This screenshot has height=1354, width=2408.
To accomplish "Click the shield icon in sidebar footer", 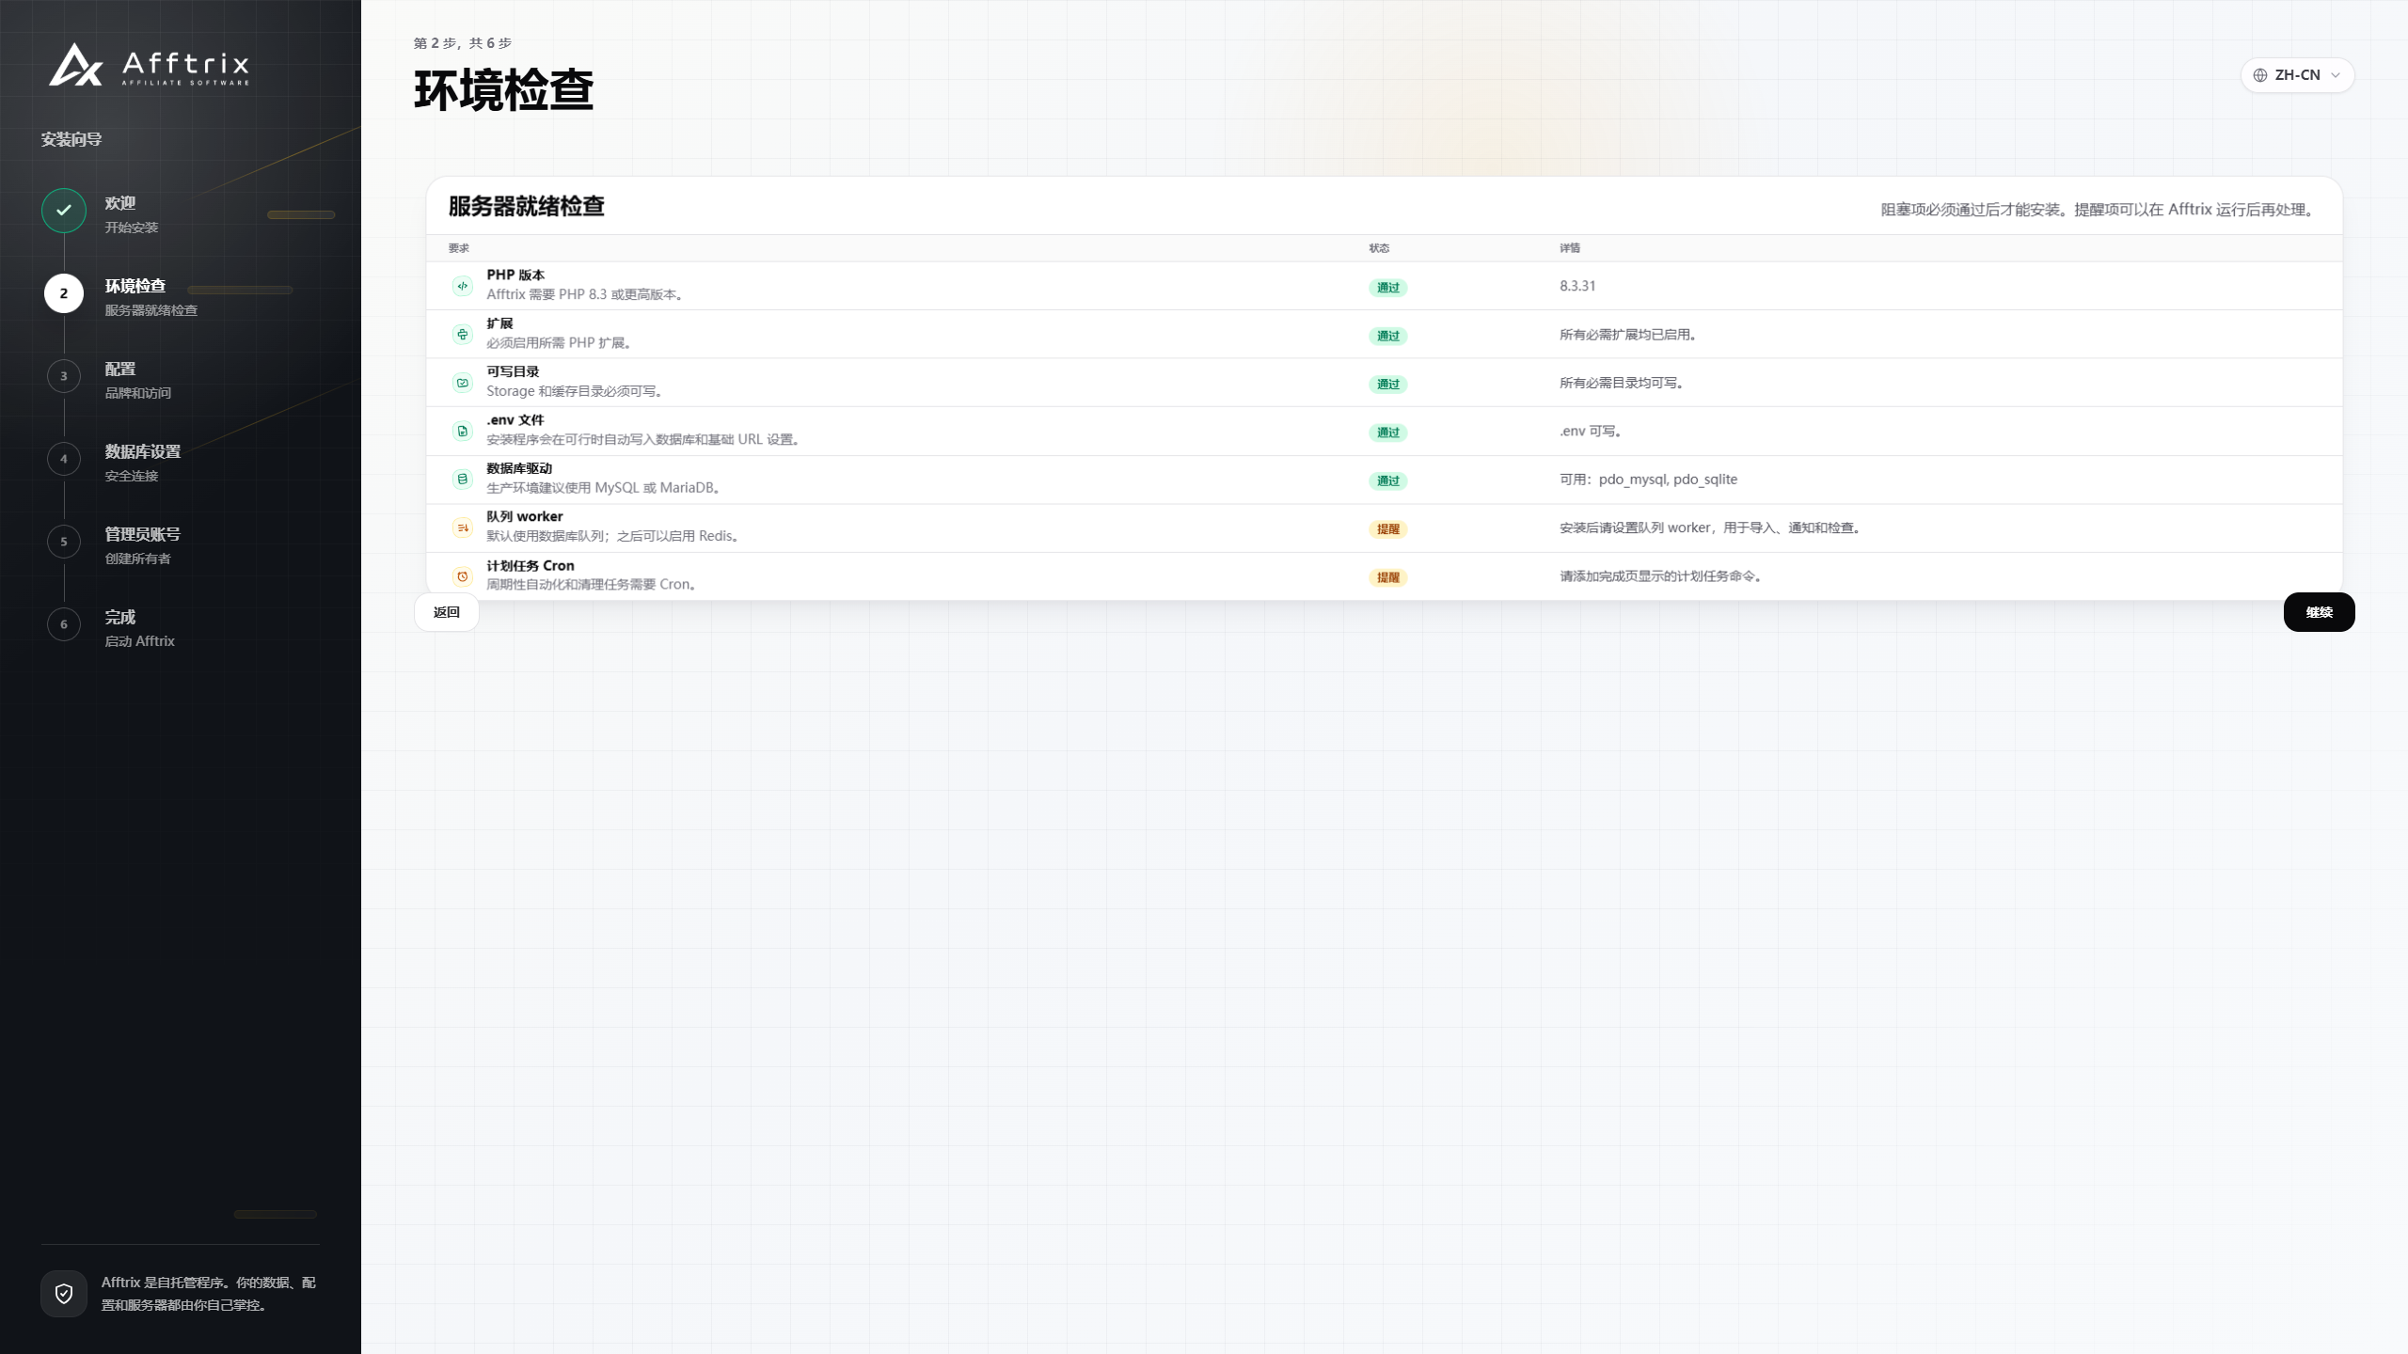I will (64, 1294).
